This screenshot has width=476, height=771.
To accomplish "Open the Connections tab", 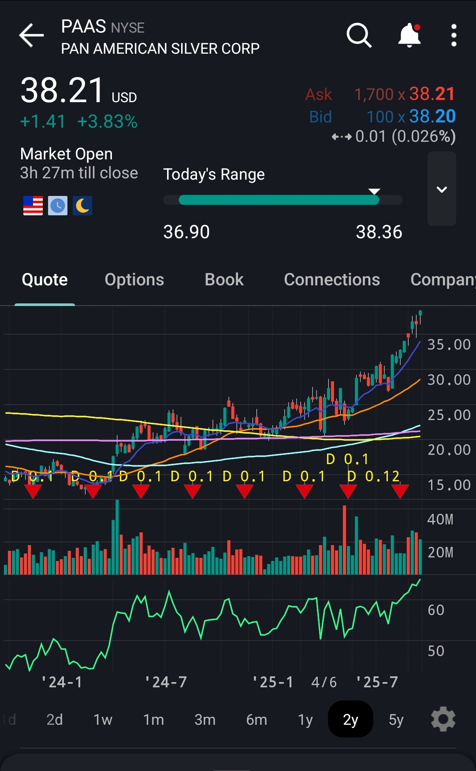I will [x=332, y=280].
